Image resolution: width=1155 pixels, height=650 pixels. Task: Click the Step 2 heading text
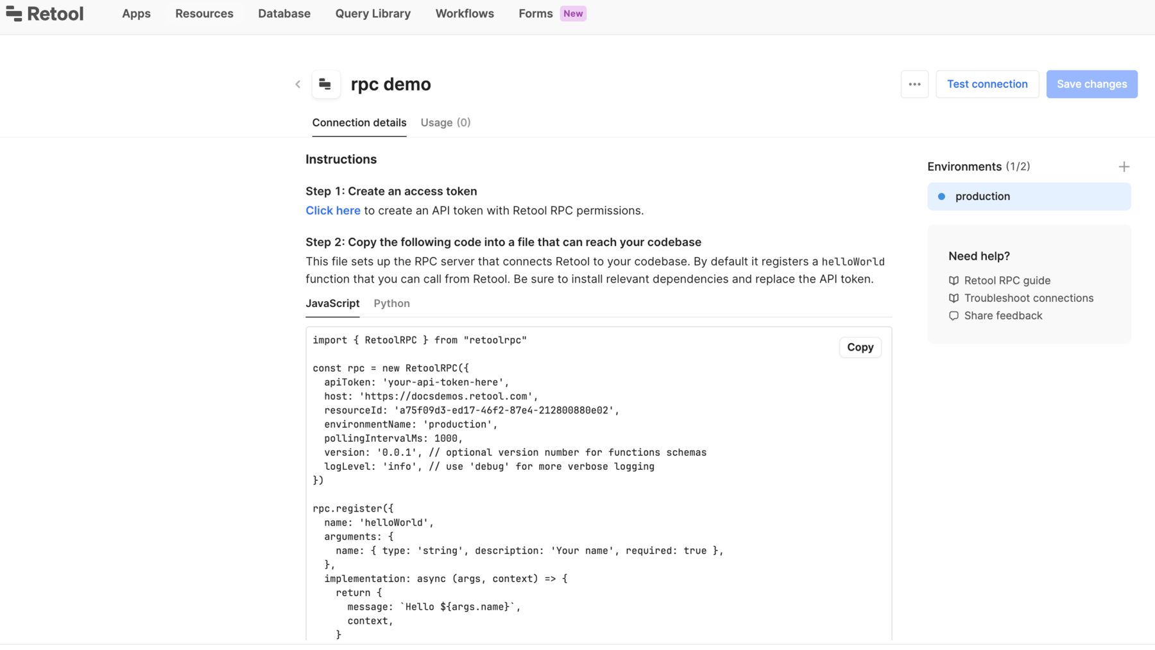[503, 242]
